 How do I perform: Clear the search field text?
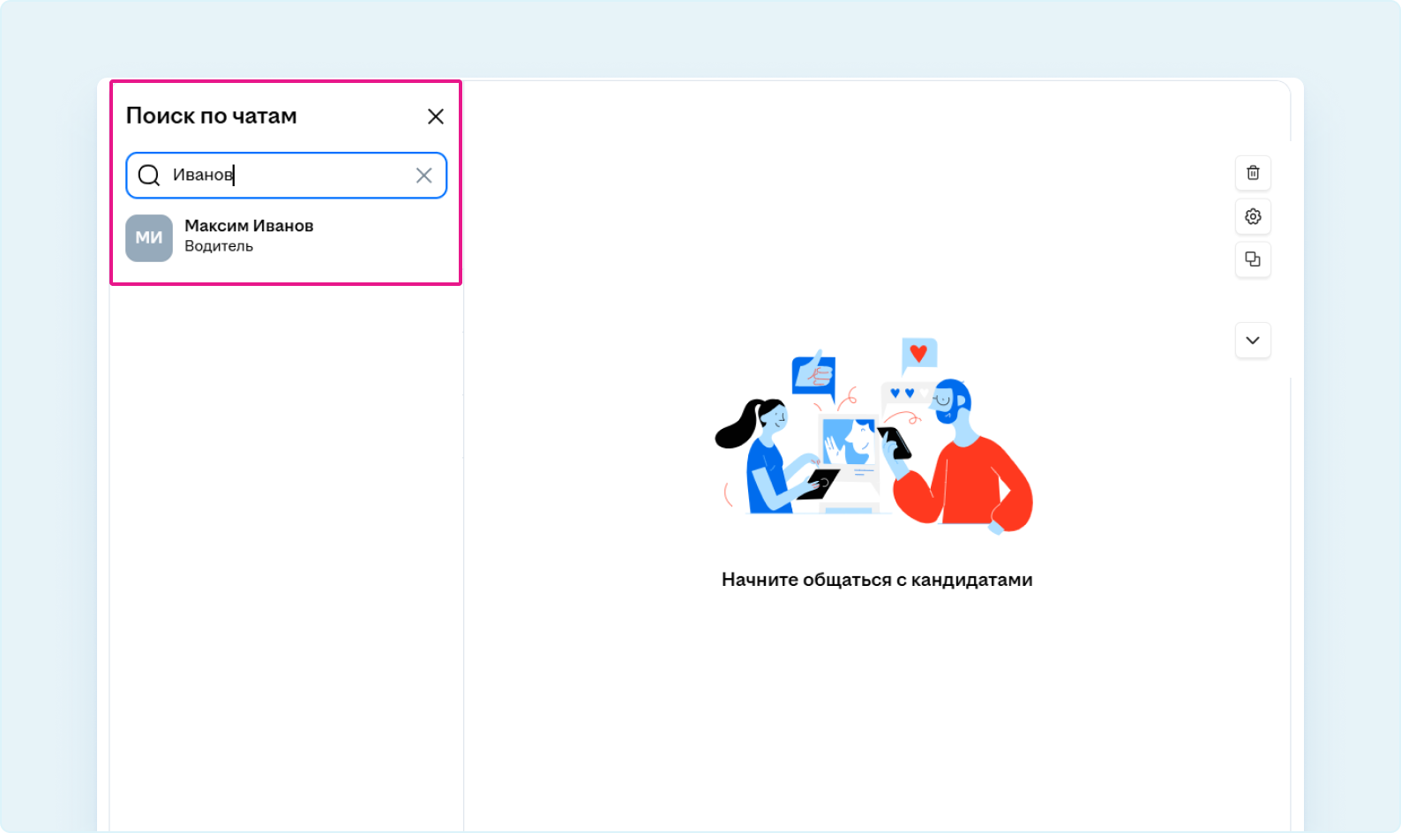pos(423,176)
